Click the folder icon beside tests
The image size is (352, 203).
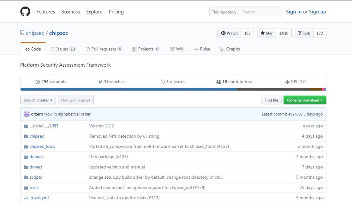26,188
